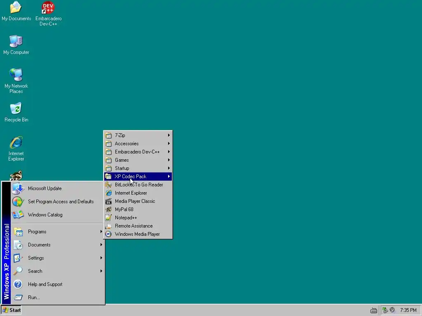422x316 pixels.
Task: Expand the Programs submenu arrow
Action: [x=101, y=232]
